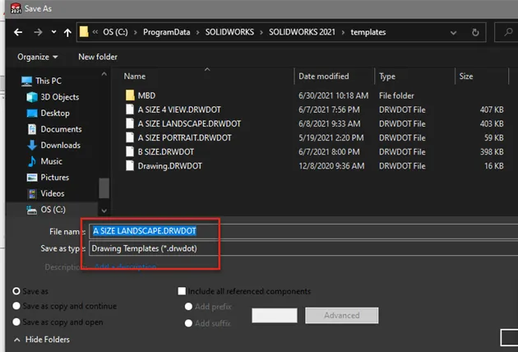This screenshot has height=352, width=518.
Task: Open Downloads in navigation pane
Action: point(53,146)
